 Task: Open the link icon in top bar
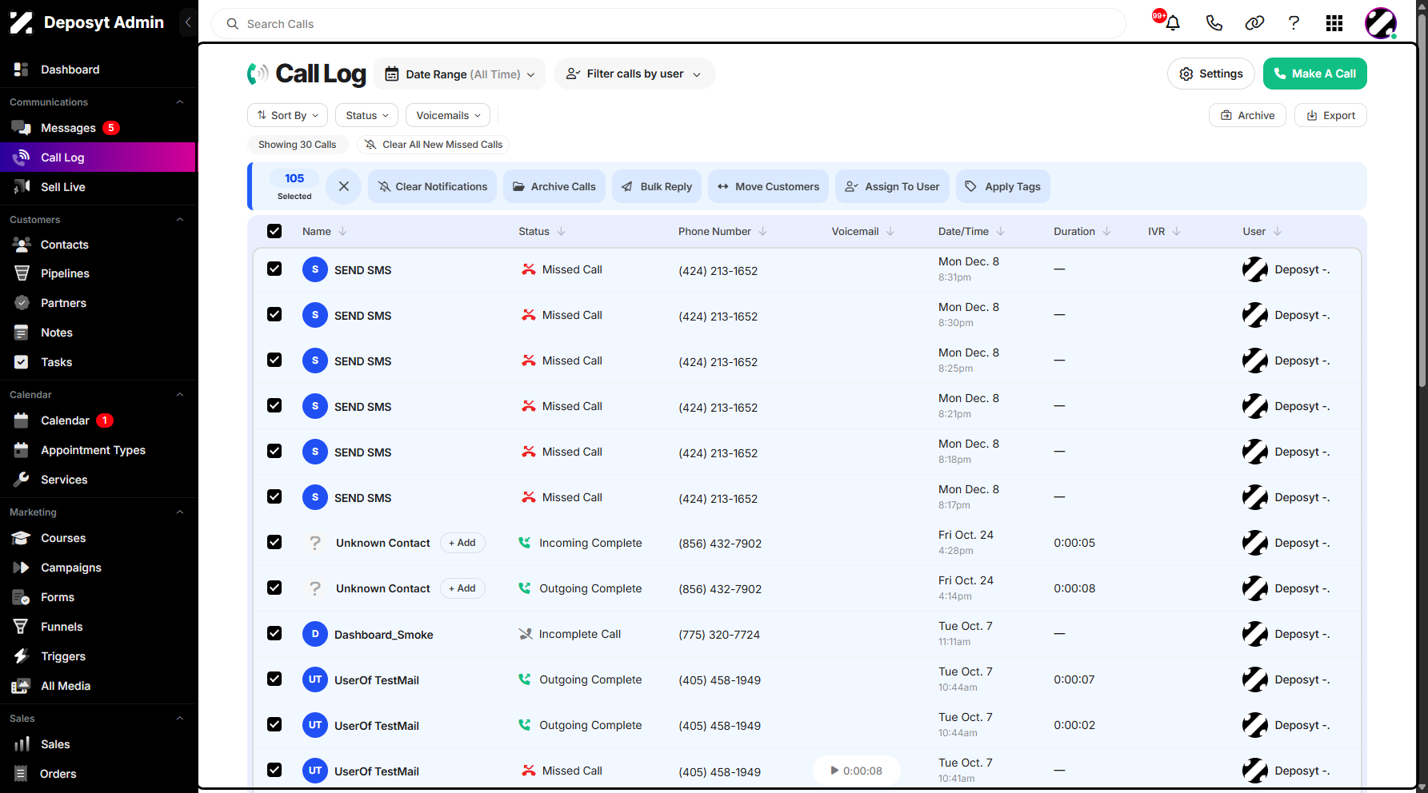[1254, 23]
